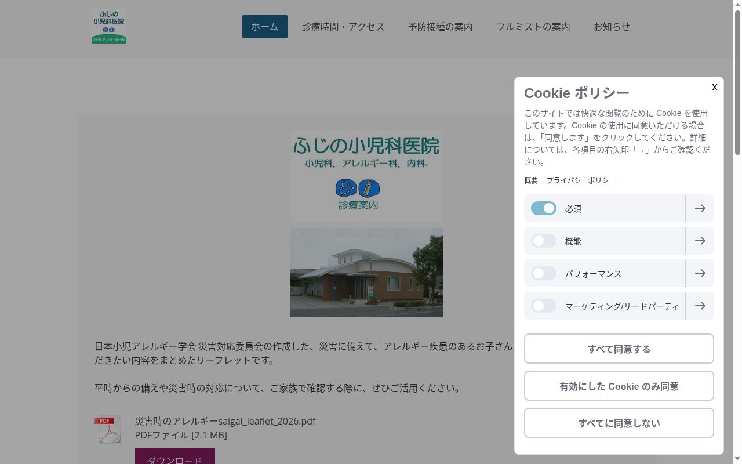This screenshot has width=742, height=464.
Task: Expand details arrow for 必須
Action: click(700, 208)
